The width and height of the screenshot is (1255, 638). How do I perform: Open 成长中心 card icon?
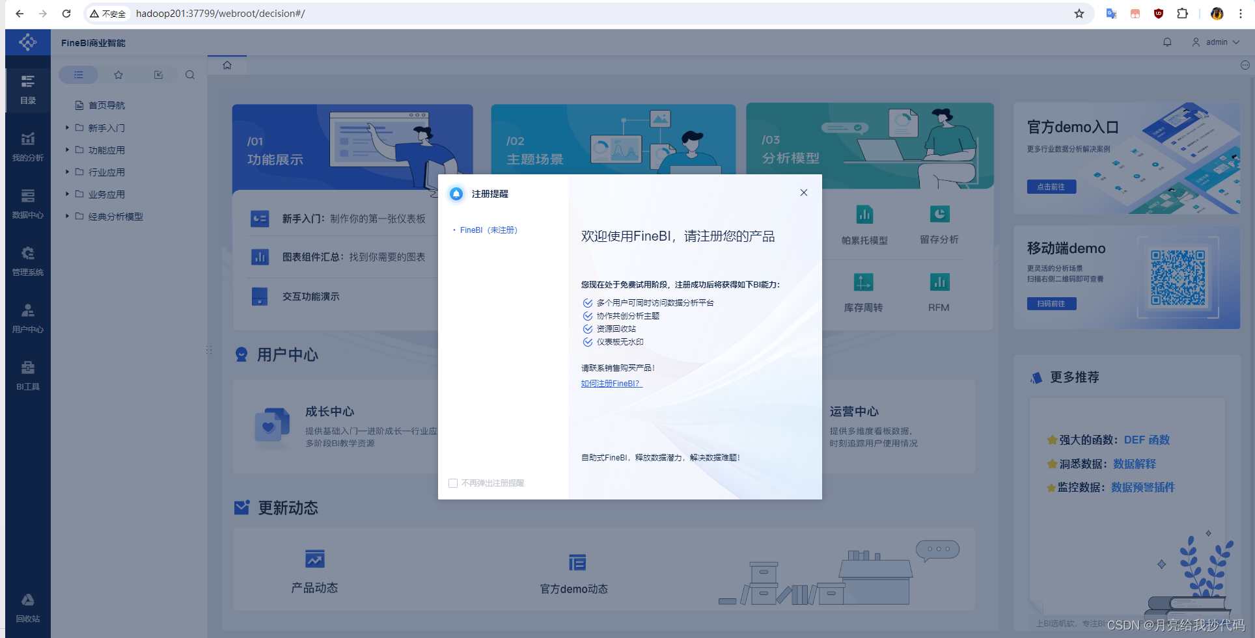point(272,427)
